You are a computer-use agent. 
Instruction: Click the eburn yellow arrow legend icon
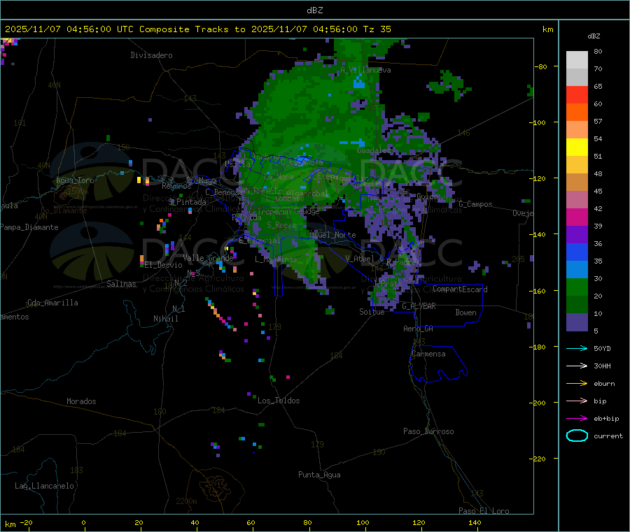[x=577, y=384]
